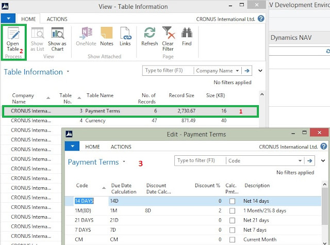Open the Notes attachment icon
Screen dimensions: 330x245
coord(107,34)
